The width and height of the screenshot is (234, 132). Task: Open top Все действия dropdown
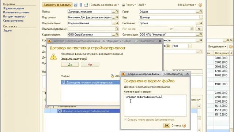click(187, 5)
